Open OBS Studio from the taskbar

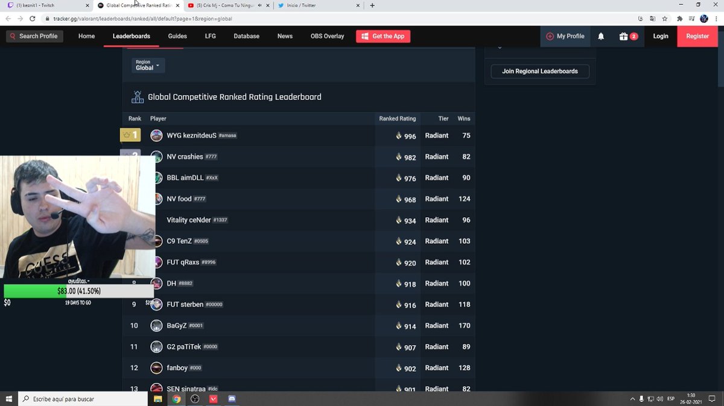[x=195, y=399]
